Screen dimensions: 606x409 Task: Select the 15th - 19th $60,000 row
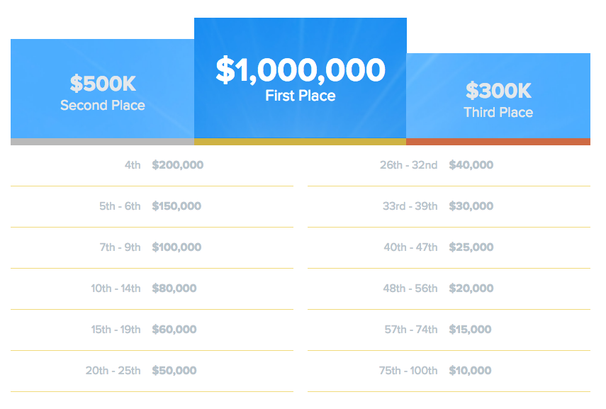[152, 330]
